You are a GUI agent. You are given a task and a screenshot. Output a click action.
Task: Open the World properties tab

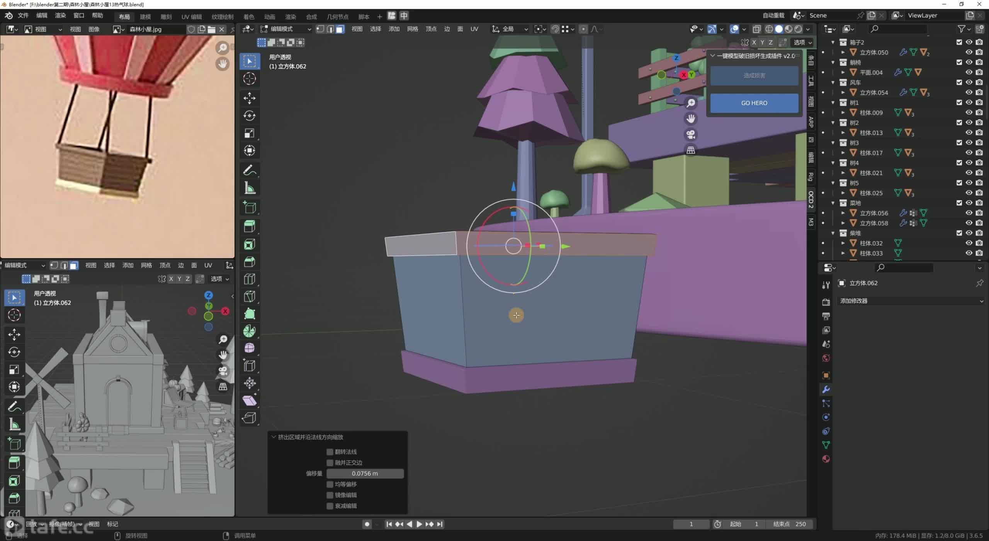tap(826, 358)
